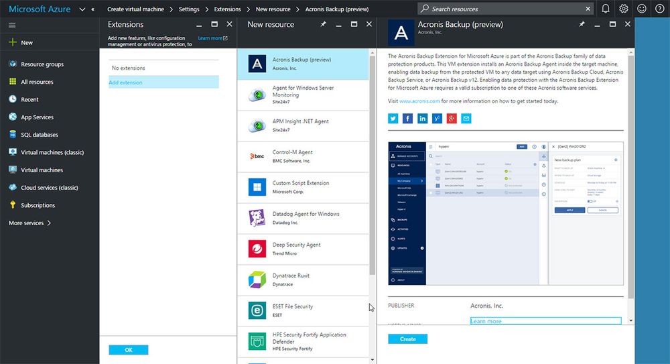Click the OK button in Extensions
Screen dimensions: 670x364
click(x=129, y=350)
